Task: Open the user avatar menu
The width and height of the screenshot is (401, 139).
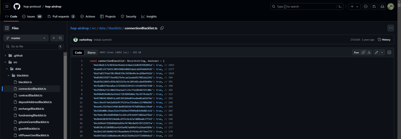Action: click(391, 6)
